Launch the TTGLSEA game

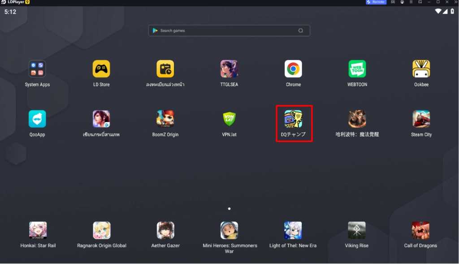click(x=229, y=69)
